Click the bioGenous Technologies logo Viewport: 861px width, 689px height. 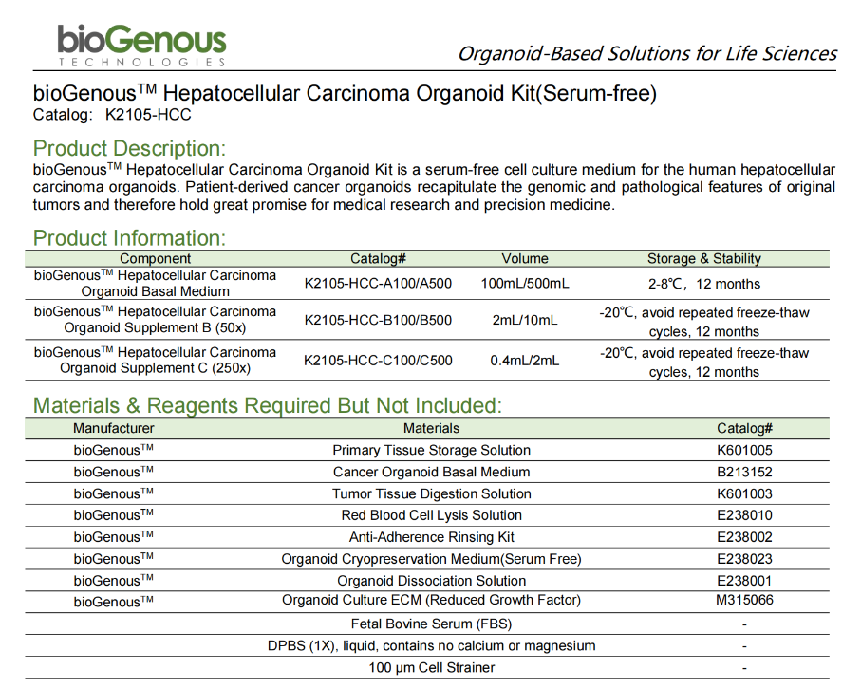click(x=141, y=46)
